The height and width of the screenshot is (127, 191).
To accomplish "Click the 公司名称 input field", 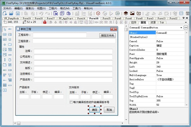I will [73, 57].
